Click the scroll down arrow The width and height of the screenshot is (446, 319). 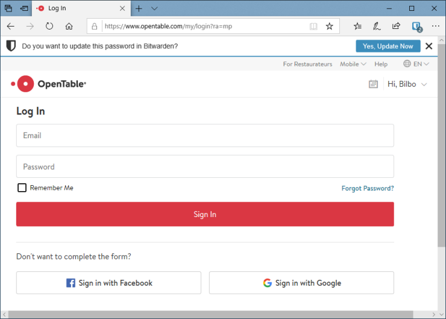pyautogui.click(x=442, y=314)
